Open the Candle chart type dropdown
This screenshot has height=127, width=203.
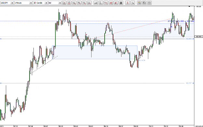pyautogui.click(x=41, y=3)
